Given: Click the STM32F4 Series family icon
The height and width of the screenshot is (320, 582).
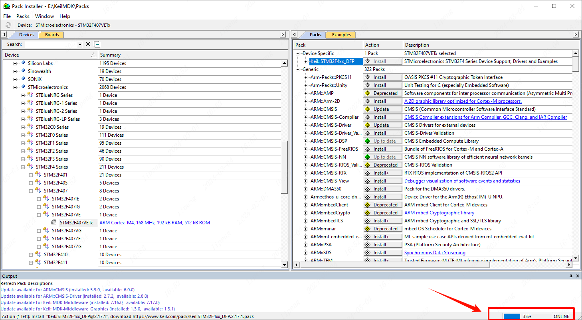Looking at the screenshot, I should (x=30, y=167).
